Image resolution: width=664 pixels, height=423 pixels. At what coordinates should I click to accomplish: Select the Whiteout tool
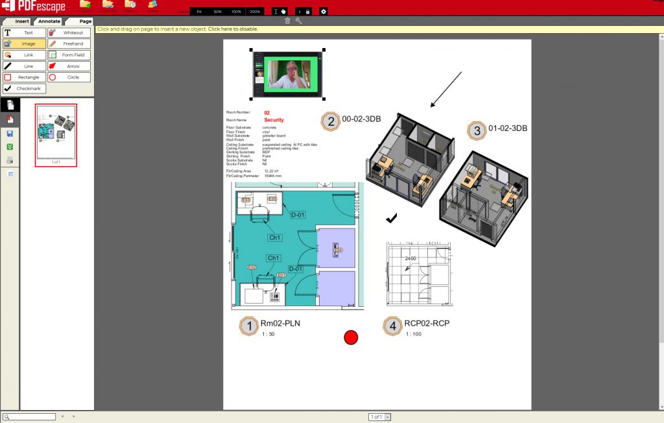tap(69, 32)
